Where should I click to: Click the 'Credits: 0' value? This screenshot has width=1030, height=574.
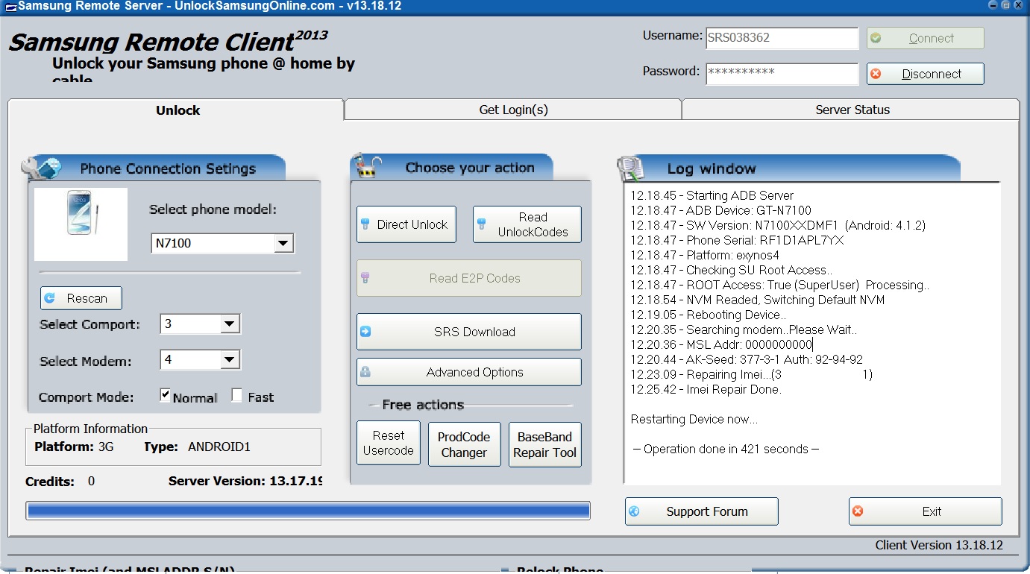tap(60, 482)
